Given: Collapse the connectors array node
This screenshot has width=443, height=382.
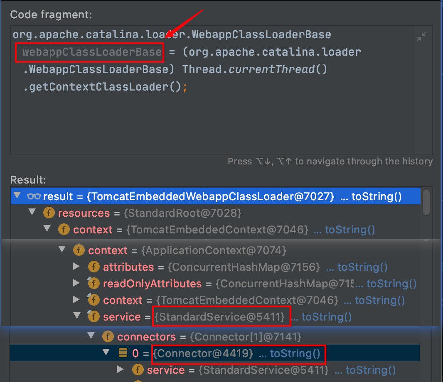Looking at the screenshot, I should pyautogui.click(x=91, y=336).
